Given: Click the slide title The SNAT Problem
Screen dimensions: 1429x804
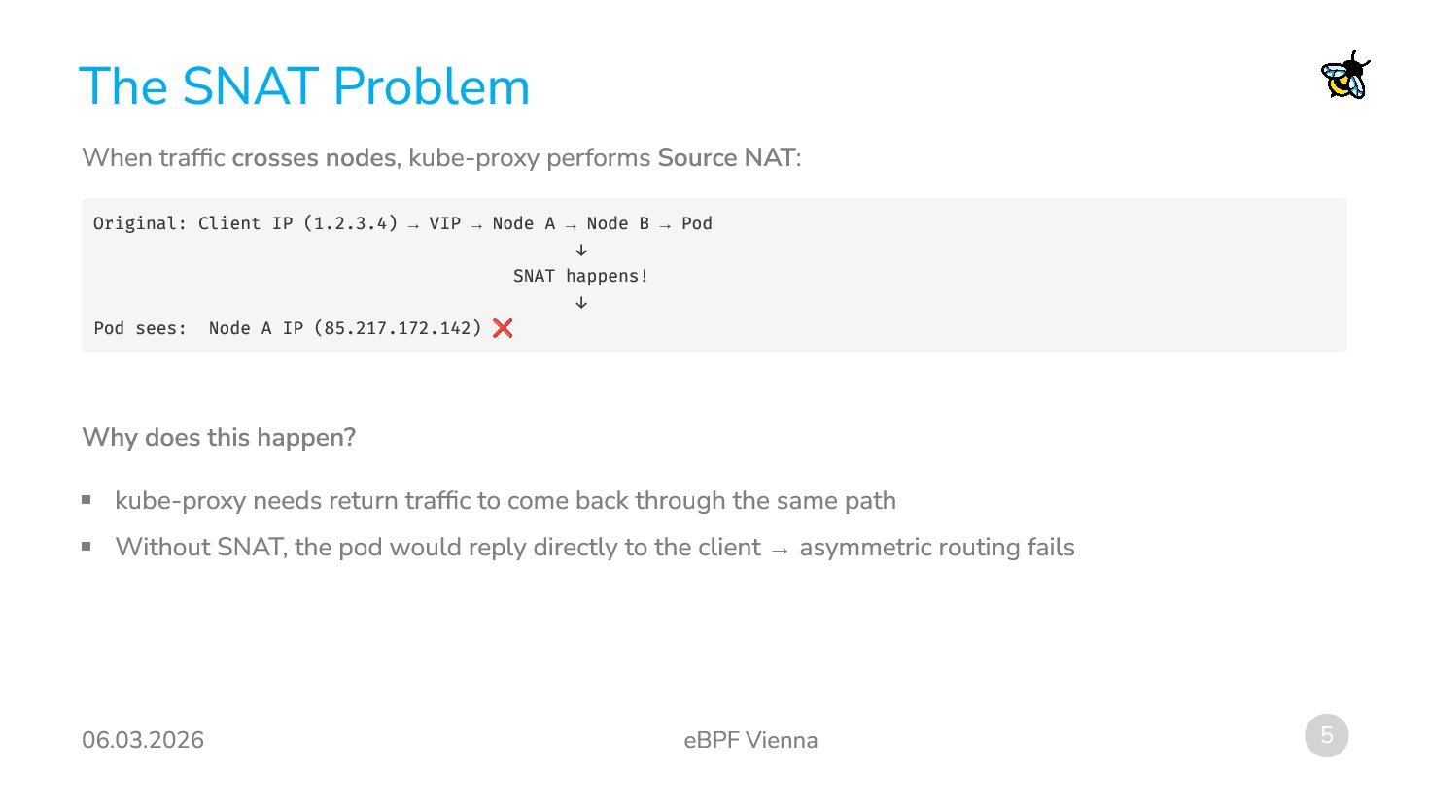Looking at the screenshot, I should [x=304, y=86].
